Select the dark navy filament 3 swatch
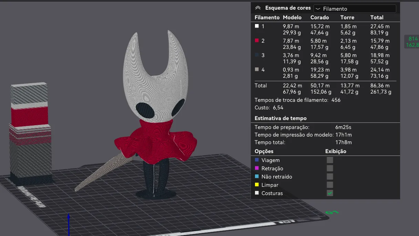419x236 pixels. pos(257,55)
